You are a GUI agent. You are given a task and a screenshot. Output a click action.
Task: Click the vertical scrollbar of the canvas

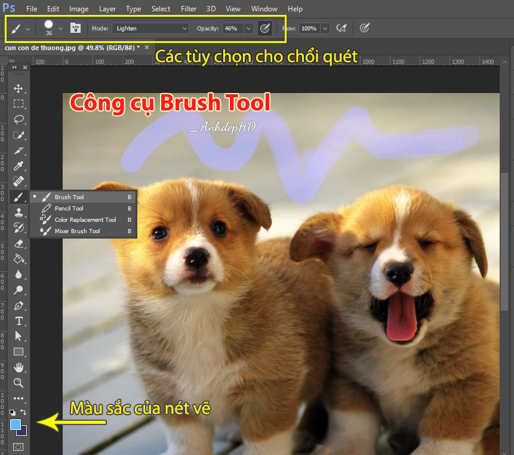click(x=505, y=242)
